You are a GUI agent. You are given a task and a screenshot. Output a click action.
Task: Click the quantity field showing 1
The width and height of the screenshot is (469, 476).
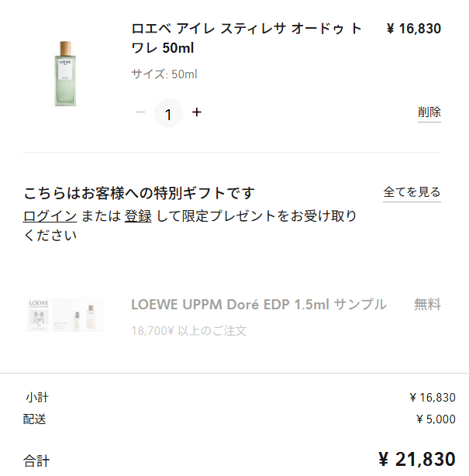click(168, 114)
